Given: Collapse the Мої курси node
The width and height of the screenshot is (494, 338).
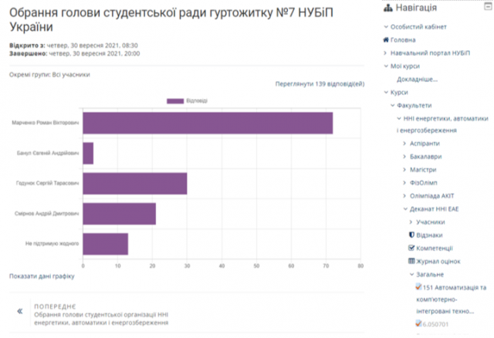Looking at the screenshot, I should 386,66.
